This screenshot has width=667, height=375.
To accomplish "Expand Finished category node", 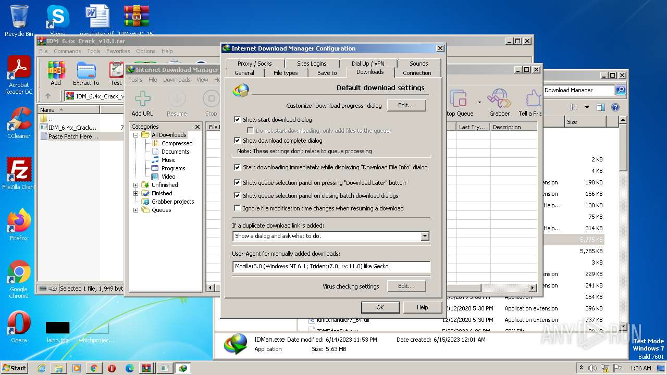I will (x=136, y=193).
